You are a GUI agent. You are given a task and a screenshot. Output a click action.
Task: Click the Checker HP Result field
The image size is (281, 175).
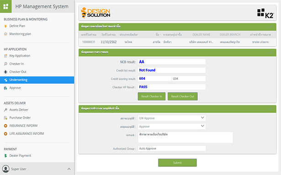coord(172,87)
